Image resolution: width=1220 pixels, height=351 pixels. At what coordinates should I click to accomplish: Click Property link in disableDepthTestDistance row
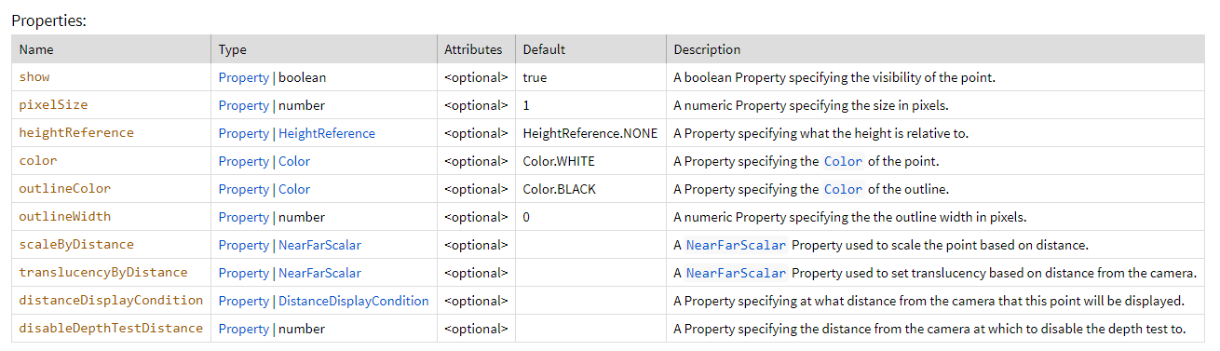[243, 329]
